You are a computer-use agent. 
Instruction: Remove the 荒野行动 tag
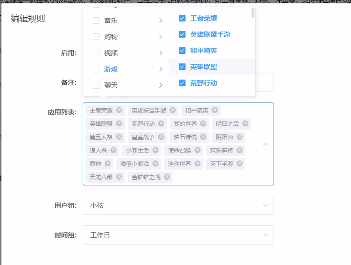pyautogui.click(x=161, y=123)
